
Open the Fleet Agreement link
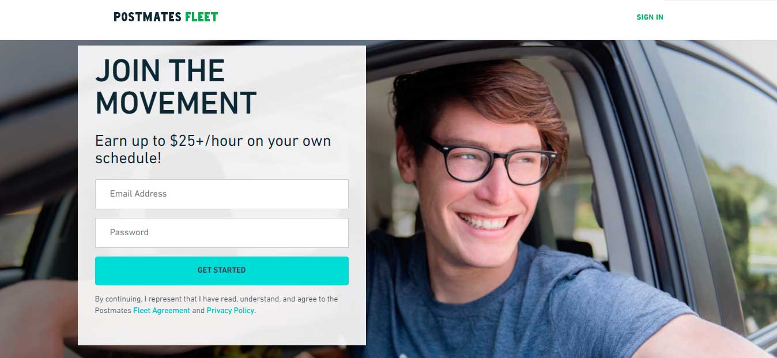point(161,310)
